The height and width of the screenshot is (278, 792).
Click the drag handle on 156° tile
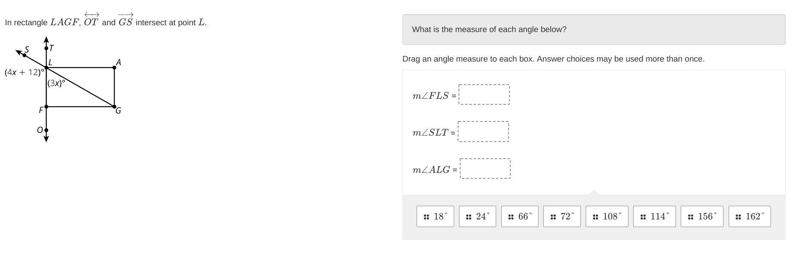point(691,217)
